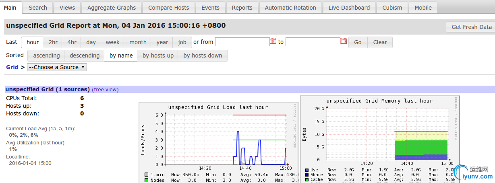Click the localtime value '2016-01-04 15:00'
Viewport: 495px width, 183px height.
[x=30, y=163]
